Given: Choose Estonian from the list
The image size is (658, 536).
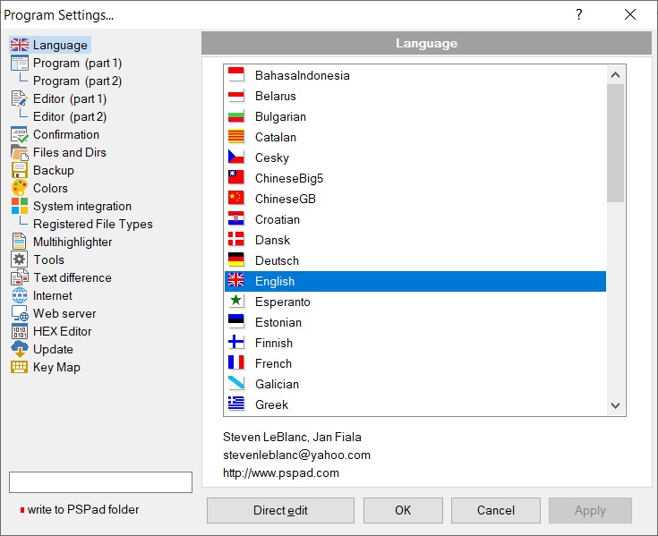Looking at the screenshot, I should (x=415, y=322).
